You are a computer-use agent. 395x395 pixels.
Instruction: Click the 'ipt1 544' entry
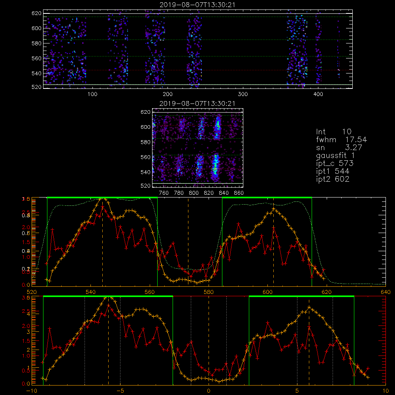(x=333, y=171)
